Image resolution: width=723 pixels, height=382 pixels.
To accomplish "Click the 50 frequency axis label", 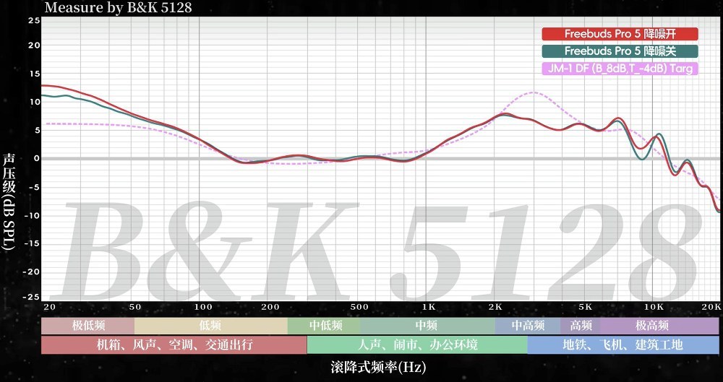I will pyautogui.click(x=135, y=307).
